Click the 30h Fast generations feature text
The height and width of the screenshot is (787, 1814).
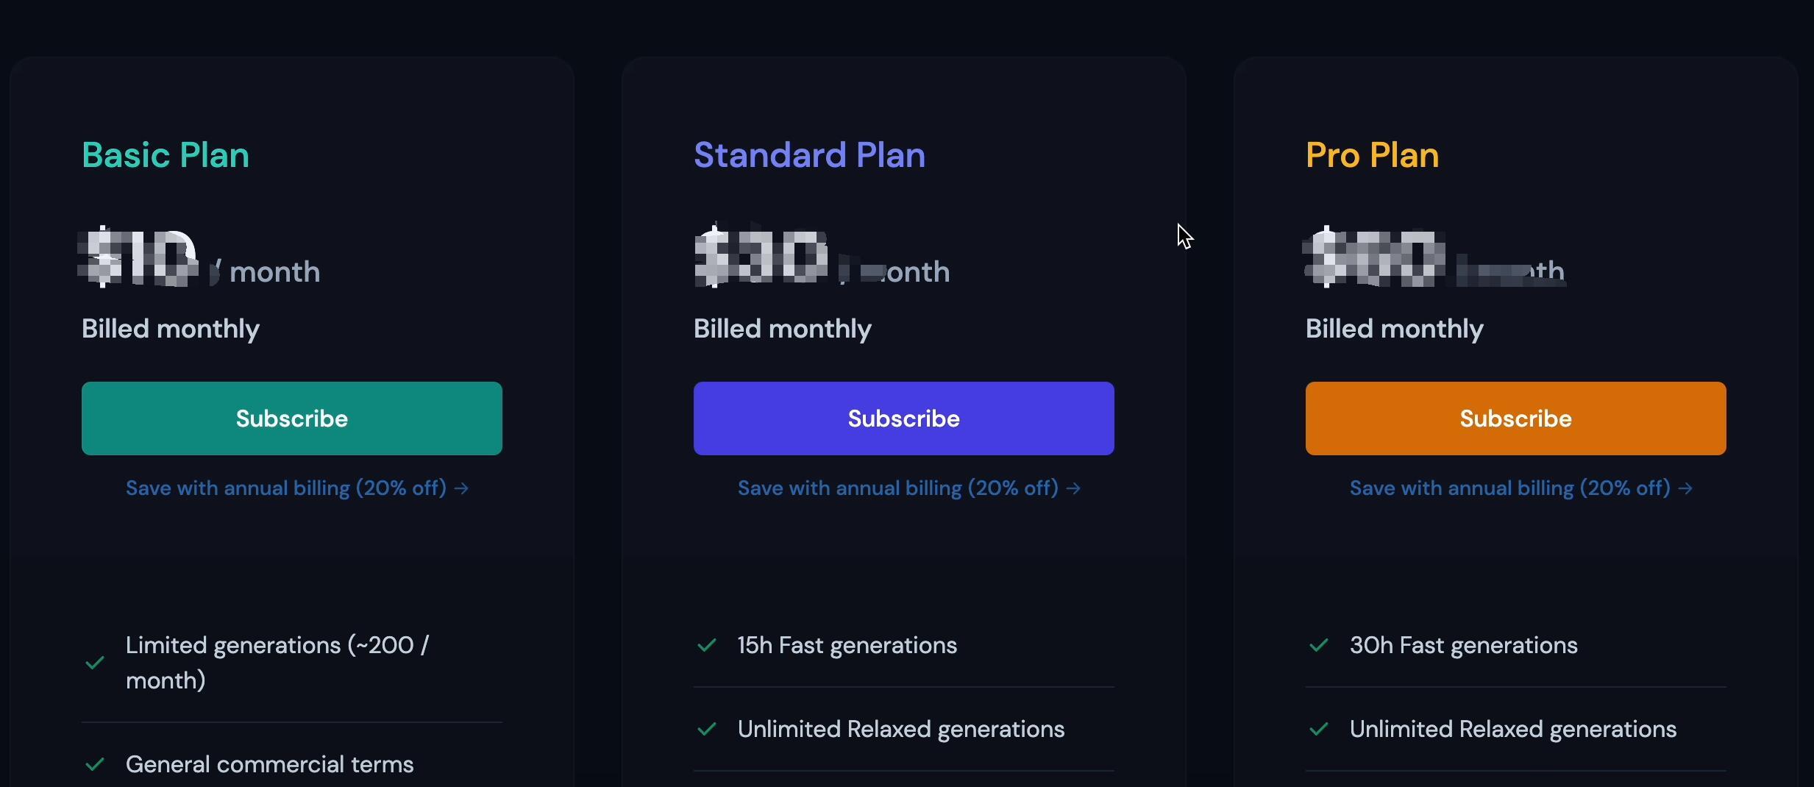(x=1464, y=645)
